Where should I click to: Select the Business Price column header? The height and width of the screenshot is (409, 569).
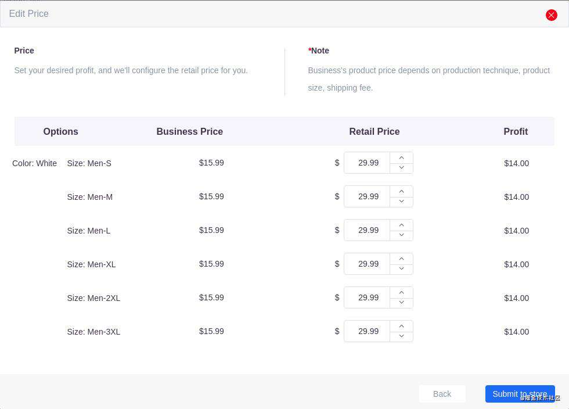click(189, 131)
